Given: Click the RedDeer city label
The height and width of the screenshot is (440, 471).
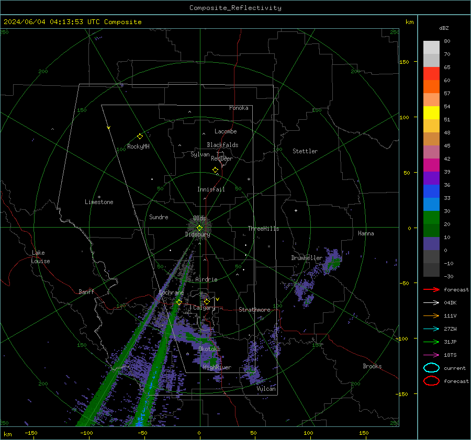Looking at the screenshot, I should (x=222, y=159).
